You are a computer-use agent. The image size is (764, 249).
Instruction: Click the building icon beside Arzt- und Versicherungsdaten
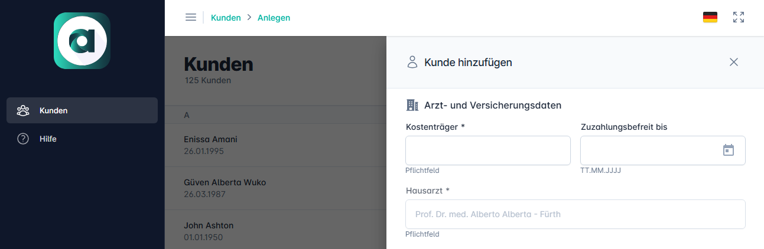click(x=412, y=105)
